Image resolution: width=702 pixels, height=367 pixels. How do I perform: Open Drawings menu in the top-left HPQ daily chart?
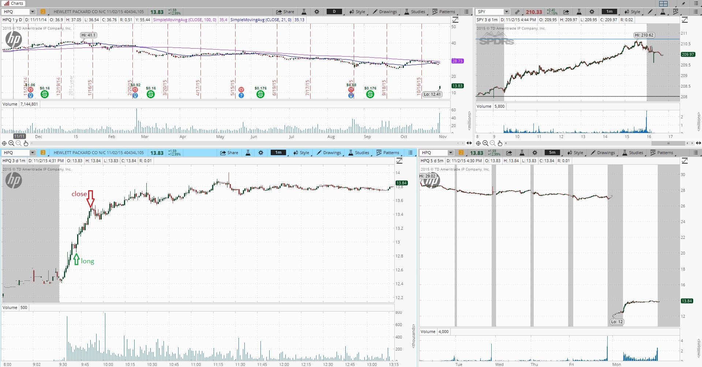[x=385, y=12]
